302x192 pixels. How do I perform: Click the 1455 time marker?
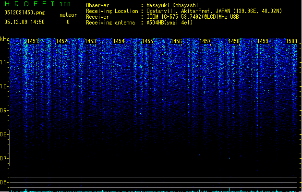147,41
